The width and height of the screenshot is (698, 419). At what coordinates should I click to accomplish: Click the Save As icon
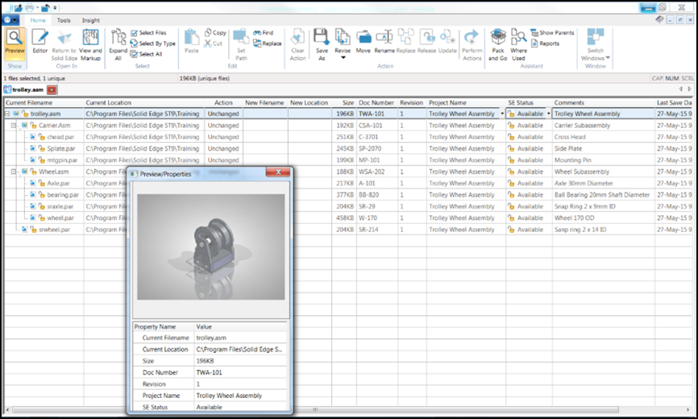click(x=322, y=45)
